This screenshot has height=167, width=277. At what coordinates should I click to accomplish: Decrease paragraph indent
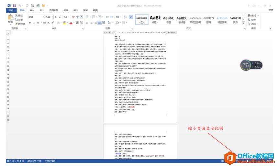(x=107, y=17)
